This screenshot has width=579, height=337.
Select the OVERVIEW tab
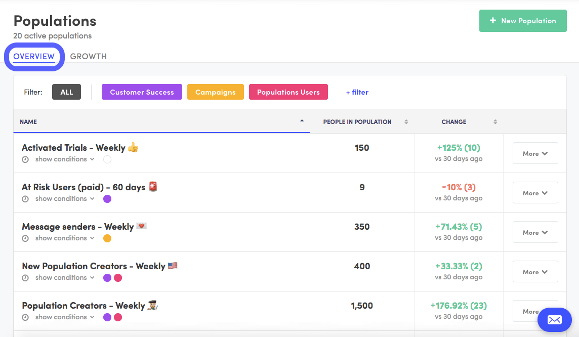34,56
